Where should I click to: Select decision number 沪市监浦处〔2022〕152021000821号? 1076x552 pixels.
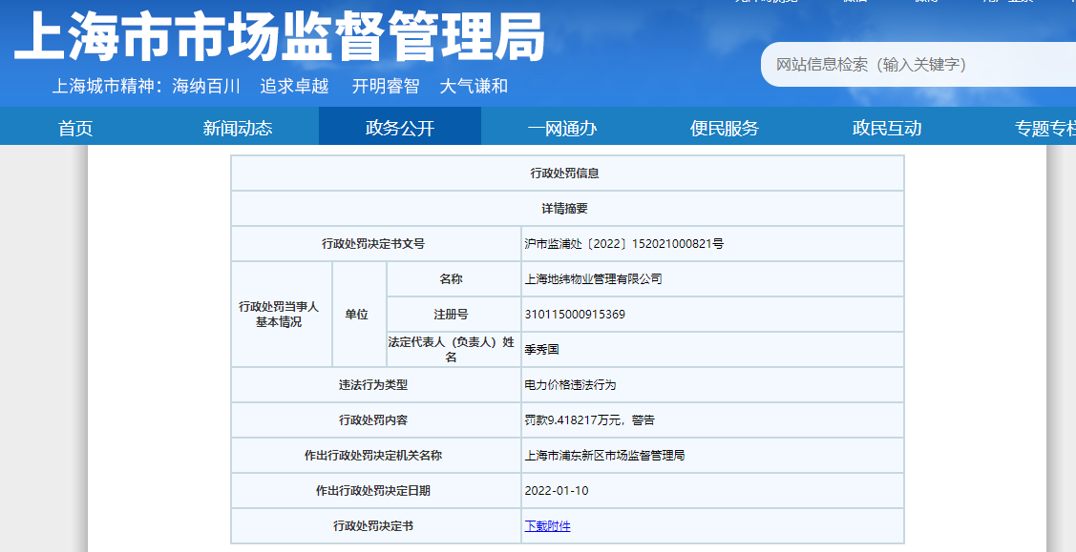coord(623,244)
